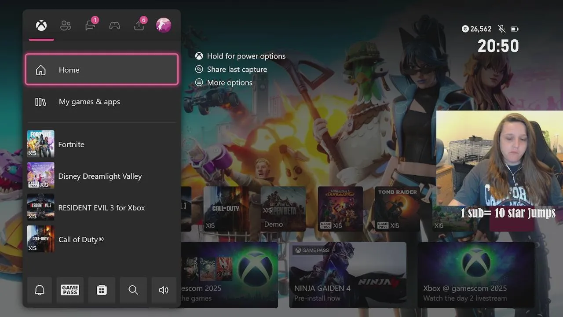Click the menu button icon beside More options
The image size is (563, 317).
coord(199,82)
